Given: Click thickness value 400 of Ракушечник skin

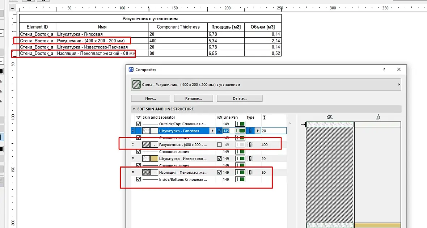Looking at the screenshot, I should click(x=265, y=145).
